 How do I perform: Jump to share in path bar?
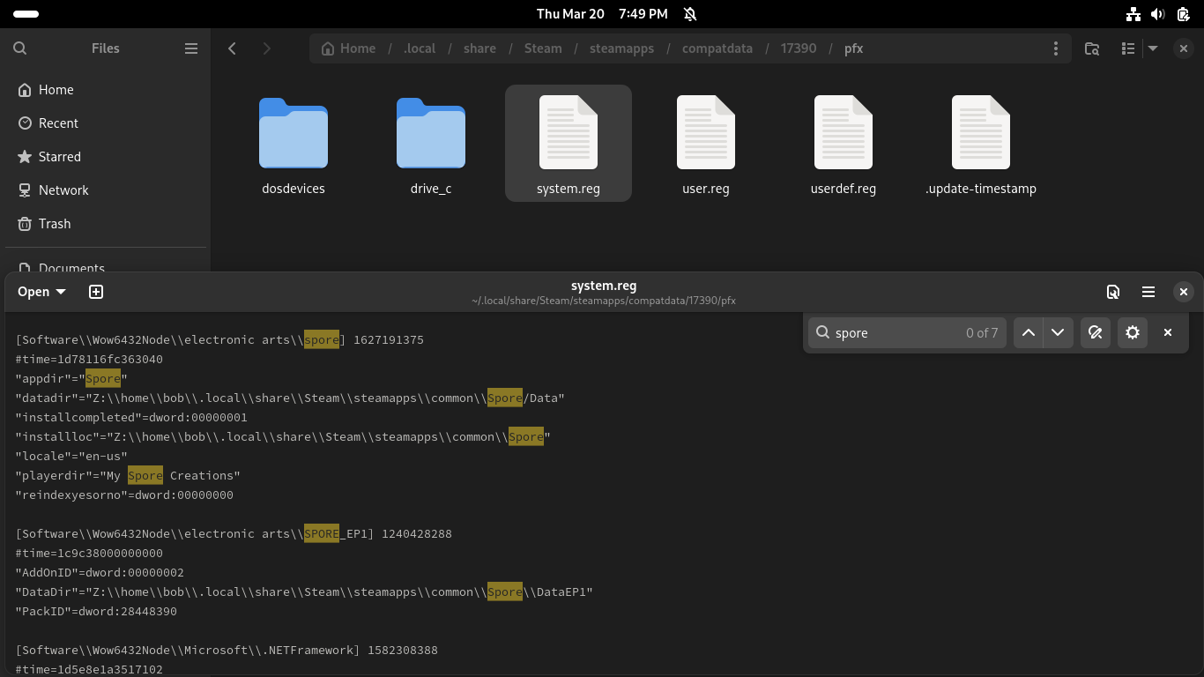tap(479, 48)
